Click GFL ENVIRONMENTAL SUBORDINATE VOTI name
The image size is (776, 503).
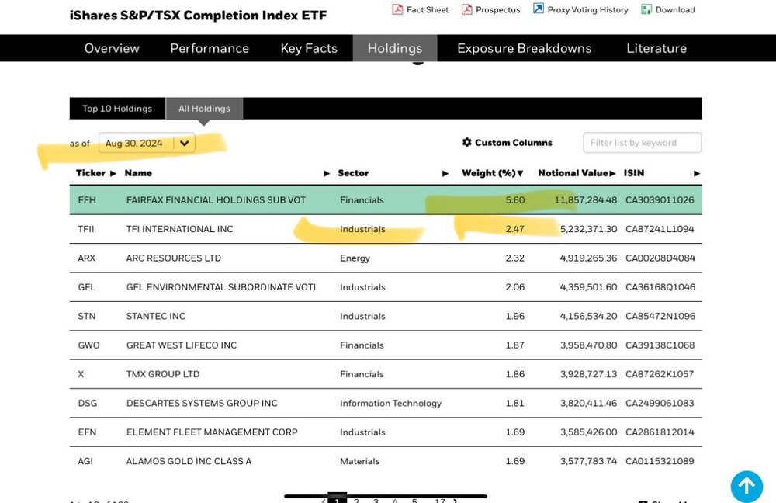click(x=220, y=287)
